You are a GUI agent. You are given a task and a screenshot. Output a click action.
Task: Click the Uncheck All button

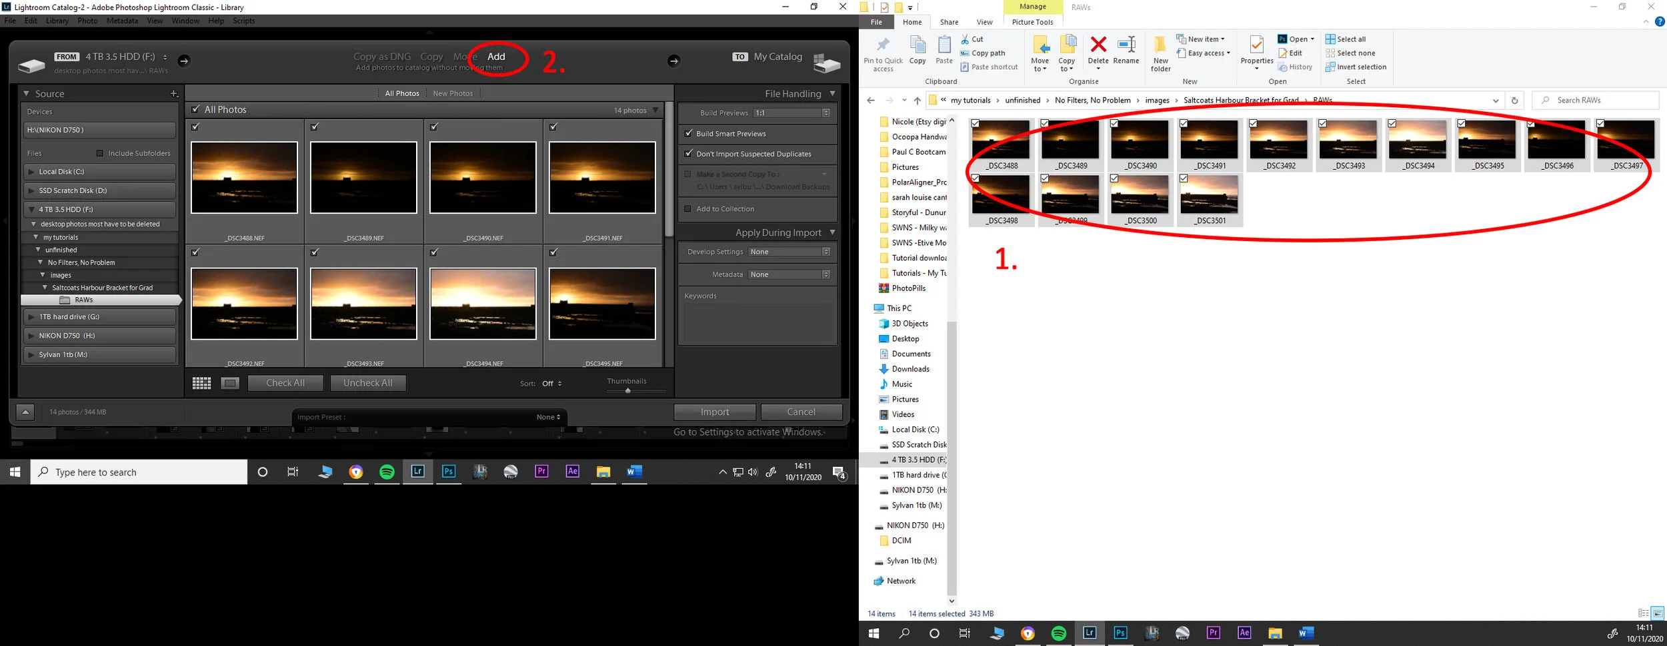367,383
